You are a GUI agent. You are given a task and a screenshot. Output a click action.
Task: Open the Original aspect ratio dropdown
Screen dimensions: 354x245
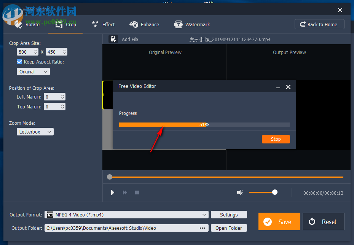33,72
